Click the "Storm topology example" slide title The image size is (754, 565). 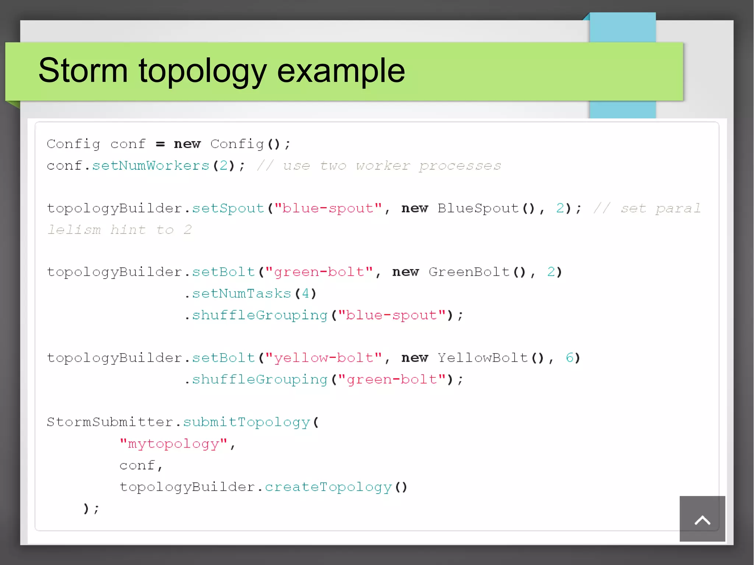coord(222,71)
